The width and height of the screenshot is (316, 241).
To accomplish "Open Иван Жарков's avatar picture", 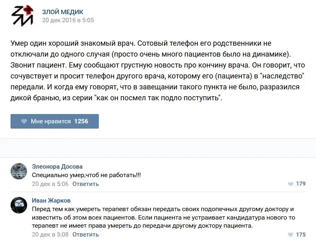I will 19,205.
